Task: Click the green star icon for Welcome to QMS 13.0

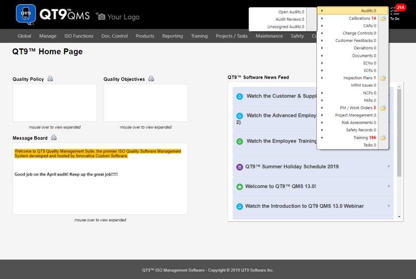Action: (x=240, y=187)
